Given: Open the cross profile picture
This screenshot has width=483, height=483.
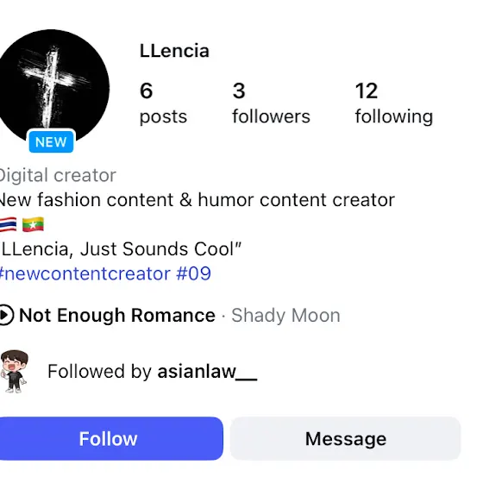Looking at the screenshot, I should [x=53, y=85].
